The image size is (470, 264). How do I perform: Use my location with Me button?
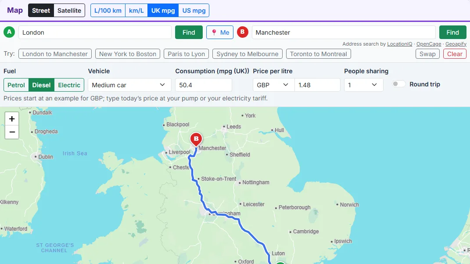point(220,32)
